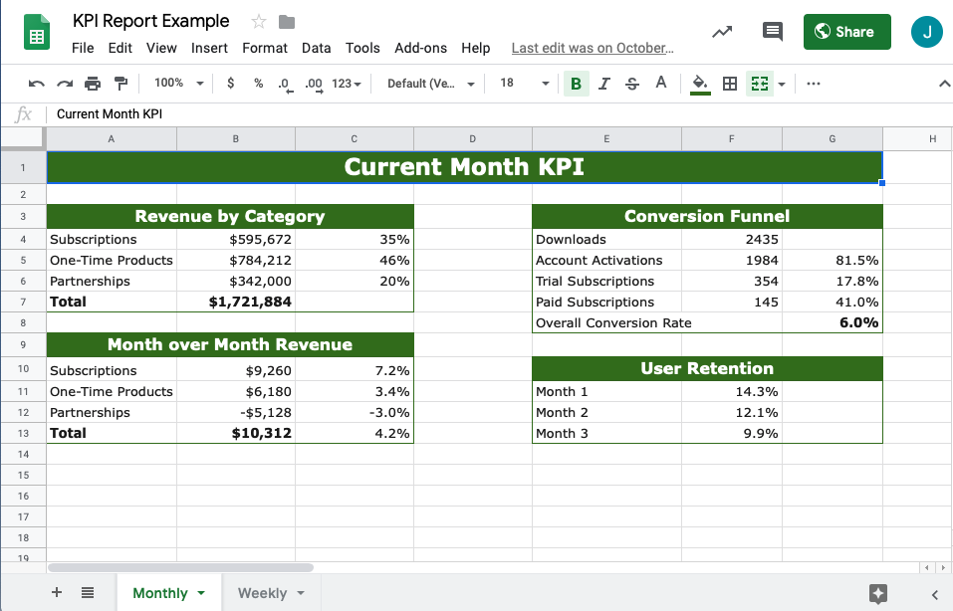Viewport: 953px width, 611px height.
Task: Select the paint format roller icon
Action: click(x=120, y=84)
